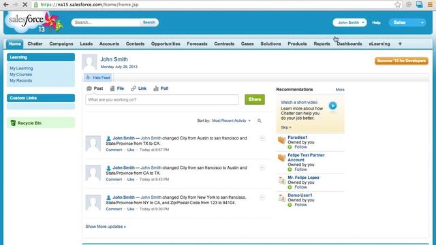The width and height of the screenshot is (436, 245).
Task: Open the dropdown arrow on the 9:42 PM post
Action: pyautogui.click(x=262, y=168)
